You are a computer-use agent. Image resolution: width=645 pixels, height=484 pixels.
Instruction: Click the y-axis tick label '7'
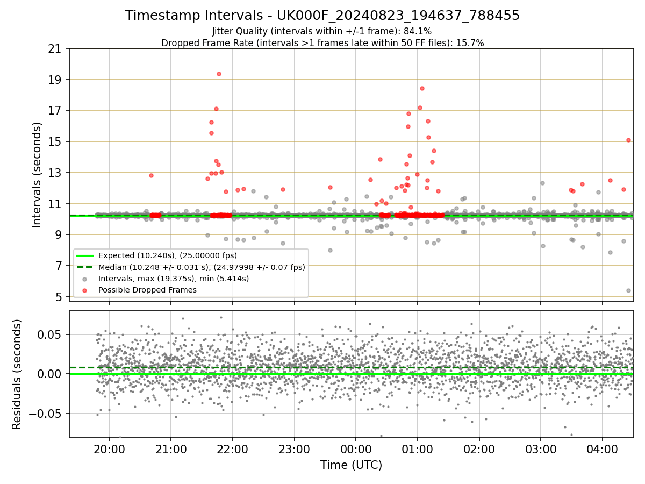tap(59, 266)
